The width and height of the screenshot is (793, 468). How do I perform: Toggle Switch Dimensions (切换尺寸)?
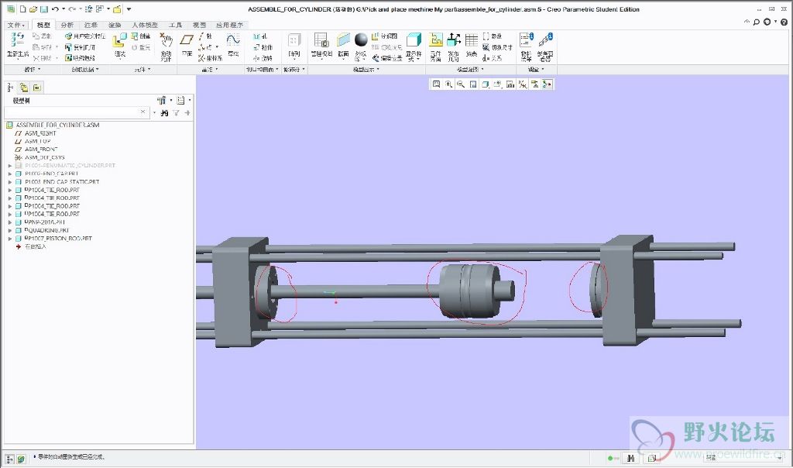point(497,47)
